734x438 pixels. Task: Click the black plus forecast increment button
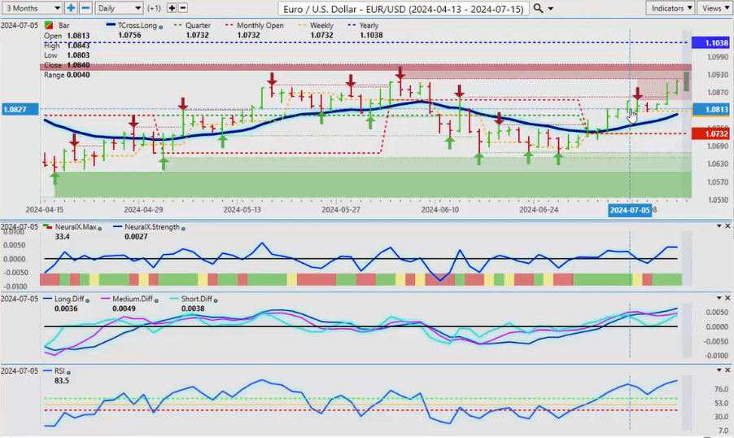coord(172,8)
